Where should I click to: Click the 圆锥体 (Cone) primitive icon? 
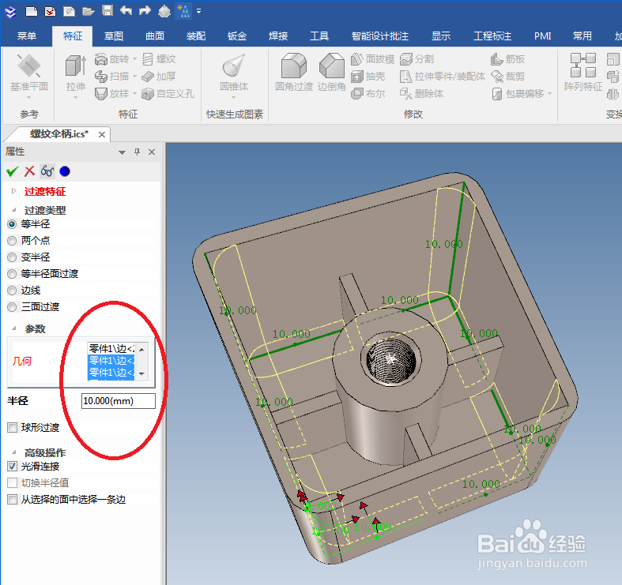[234, 66]
